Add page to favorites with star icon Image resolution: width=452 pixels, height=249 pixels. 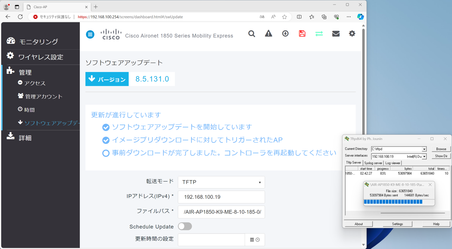click(x=285, y=17)
